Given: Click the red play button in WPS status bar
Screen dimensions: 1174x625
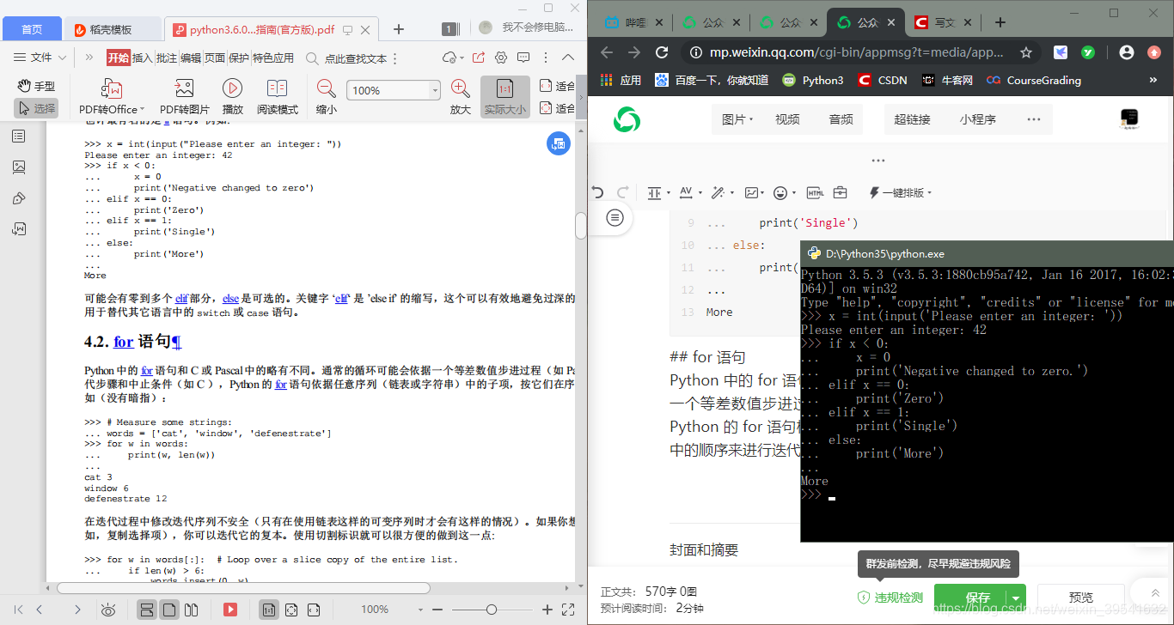Looking at the screenshot, I should (229, 610).
